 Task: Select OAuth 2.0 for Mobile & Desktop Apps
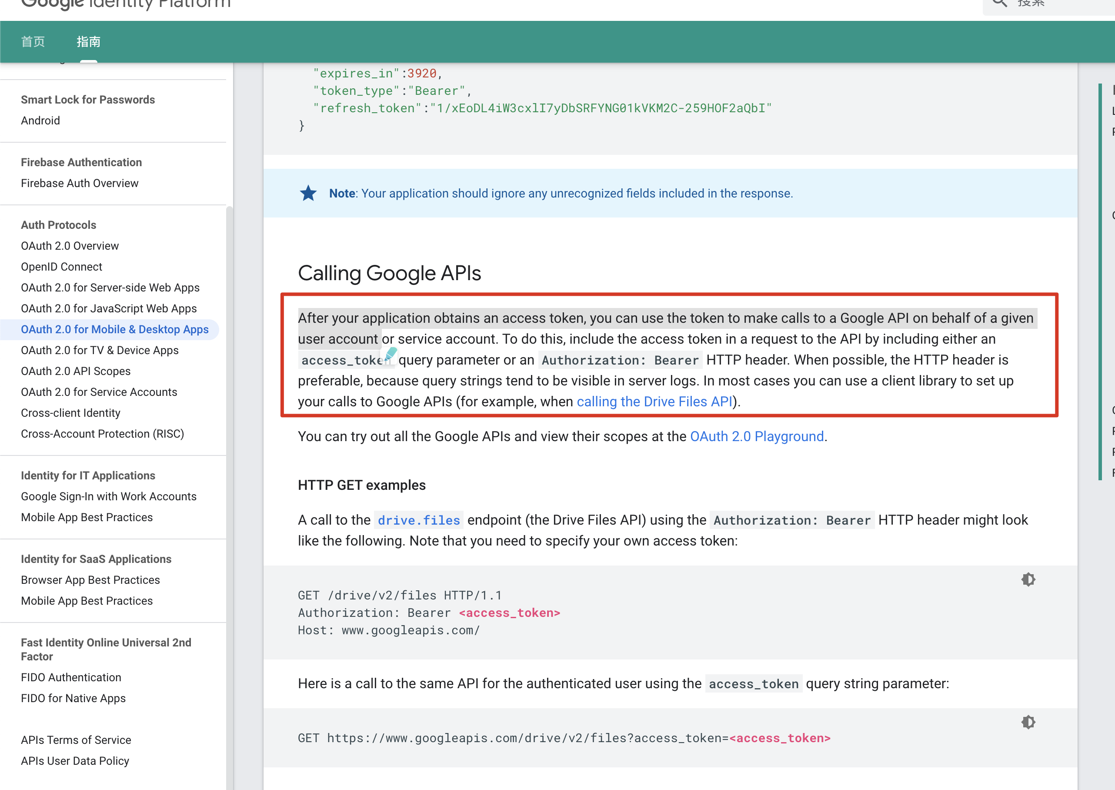114,329
